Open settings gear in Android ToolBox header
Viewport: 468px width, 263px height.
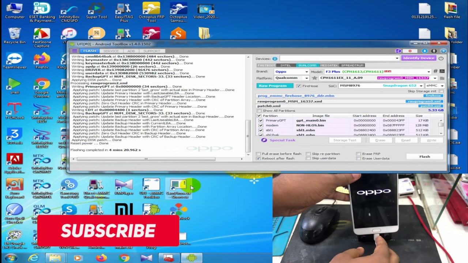click(444, 51)
